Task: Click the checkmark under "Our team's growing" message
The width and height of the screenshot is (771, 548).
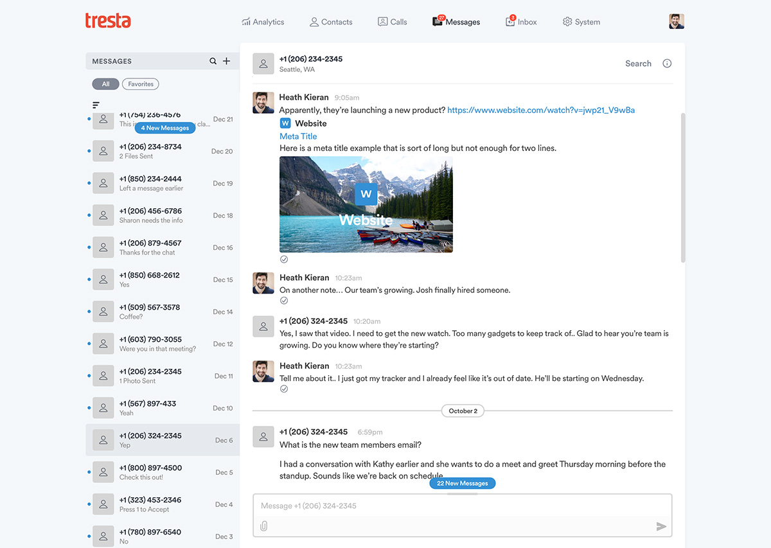Action: (284, 301)
